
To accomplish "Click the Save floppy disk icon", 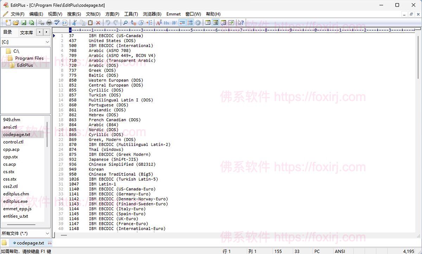I will pyautogui.click(x=24, y=23).
